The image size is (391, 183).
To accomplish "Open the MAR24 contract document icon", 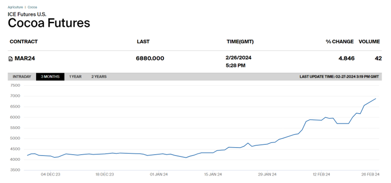I will pos(10,59).
